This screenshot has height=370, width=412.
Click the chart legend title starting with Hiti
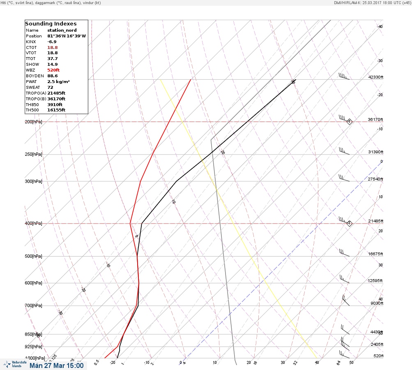pyautogui.click(x=51, y=2)
